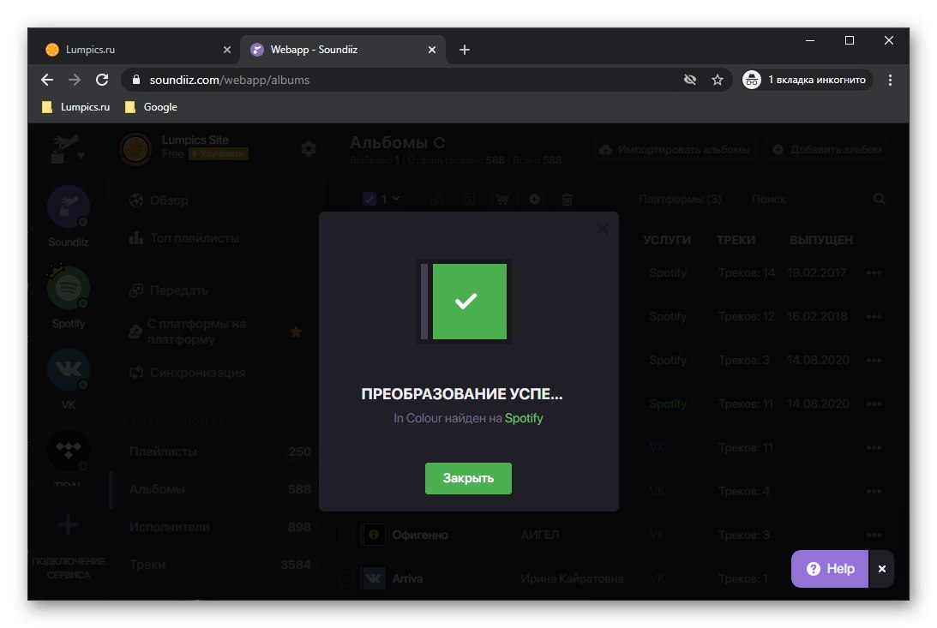The height and width of the screenshot is (628, 937).
Task: Close the Lumpics.ru tab
Action: pyautogui.click(x=226, y=50)
